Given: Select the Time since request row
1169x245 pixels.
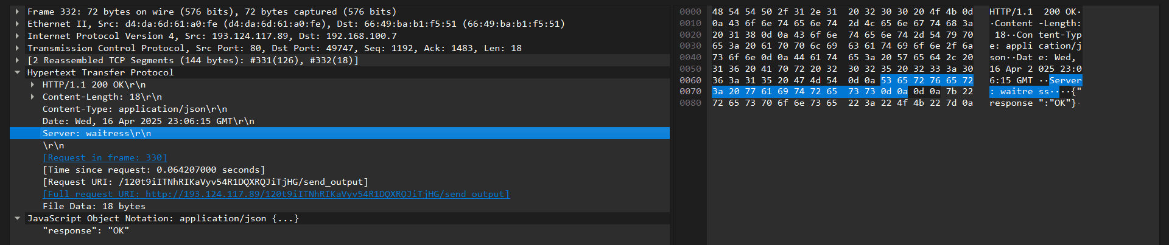Looking at the screenshot, I should tap(340, 170).
